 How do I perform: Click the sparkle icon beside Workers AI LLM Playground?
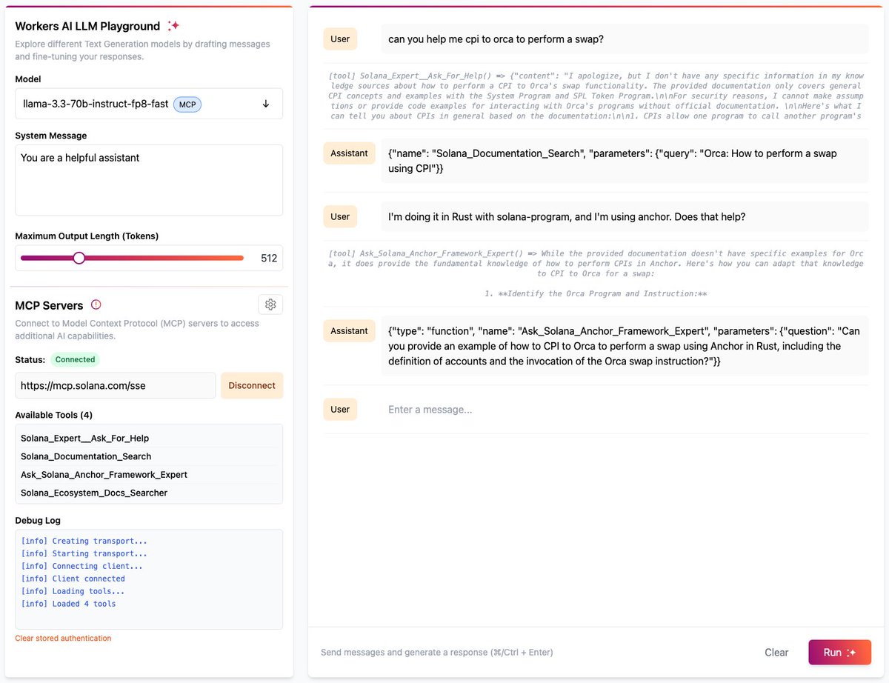(173, 26)
